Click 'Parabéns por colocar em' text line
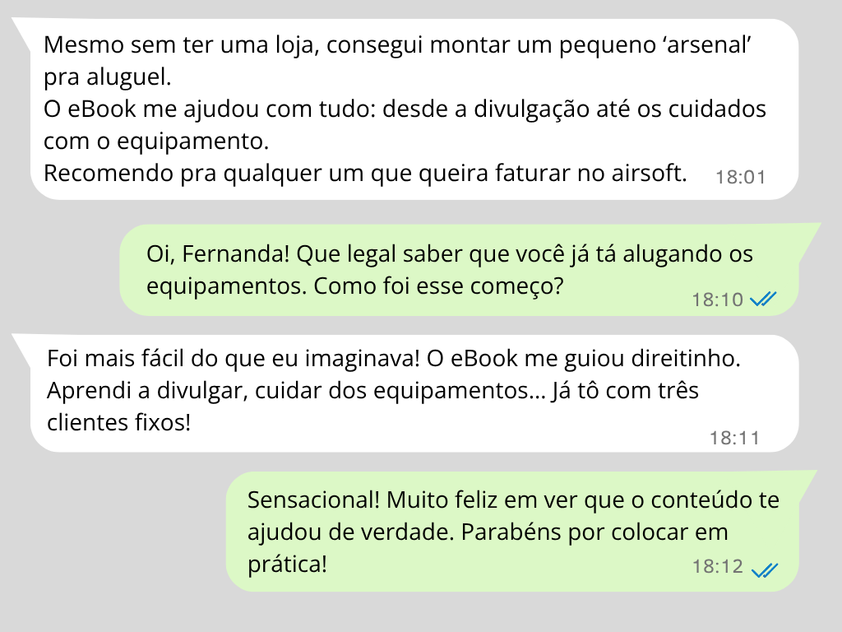The image size is (842, 632). [x=594, y=532]
